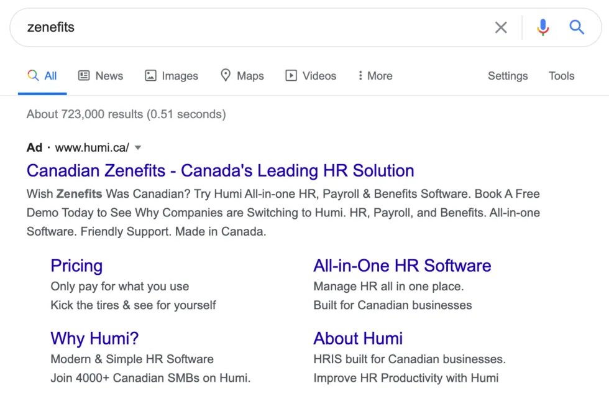Click the X to clear the search query

click(x=501, y=27)
